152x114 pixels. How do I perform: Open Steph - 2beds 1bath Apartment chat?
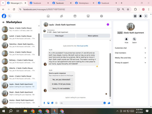[x=19, y=93]
